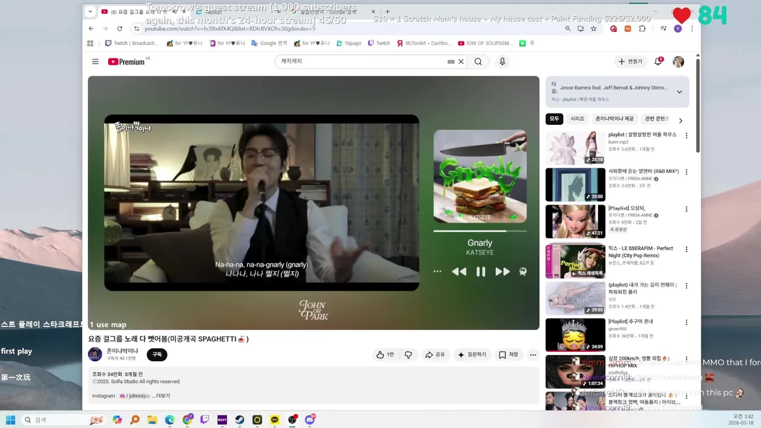Open the 존이냐박이냐 channel avatar
The image size is (761, 428).
click(x=95, y=354)
